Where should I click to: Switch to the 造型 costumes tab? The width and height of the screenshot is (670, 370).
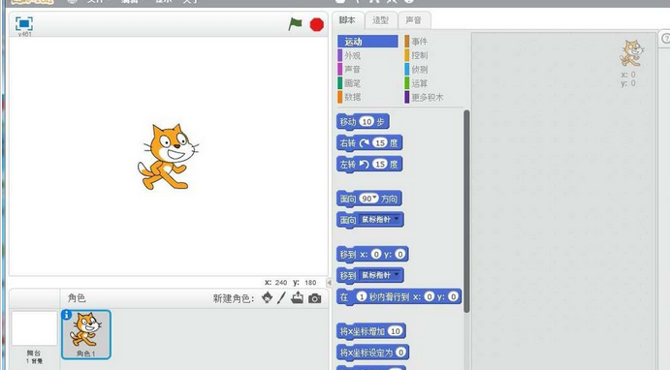click(380, 20)
